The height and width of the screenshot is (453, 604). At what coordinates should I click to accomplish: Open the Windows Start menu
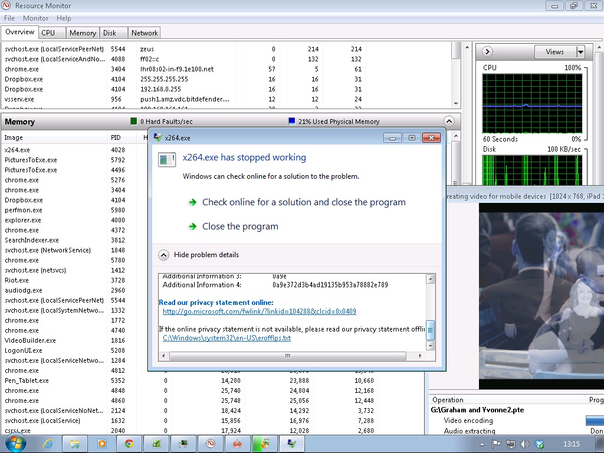click(16, 443)
